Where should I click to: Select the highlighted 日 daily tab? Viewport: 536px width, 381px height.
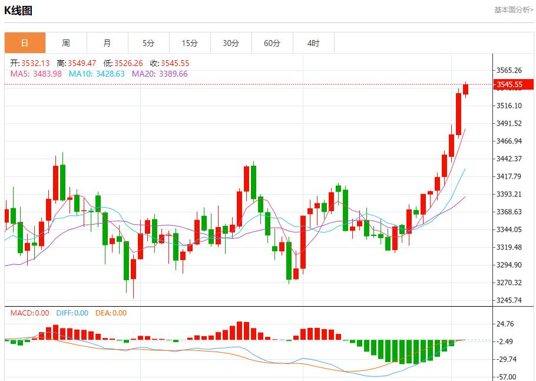tap(24, 42)
